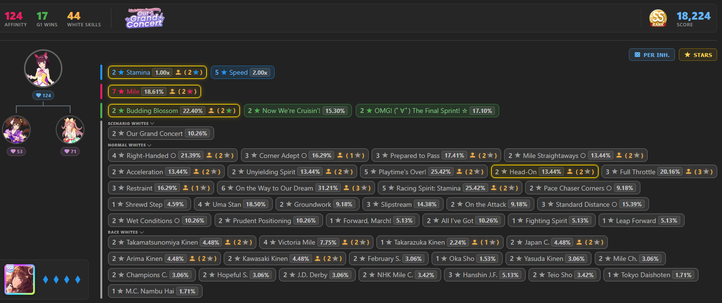This screenshot has height=303, width=722.
Task: Click the February S. race chip
Action: click(x=389, y=258)
